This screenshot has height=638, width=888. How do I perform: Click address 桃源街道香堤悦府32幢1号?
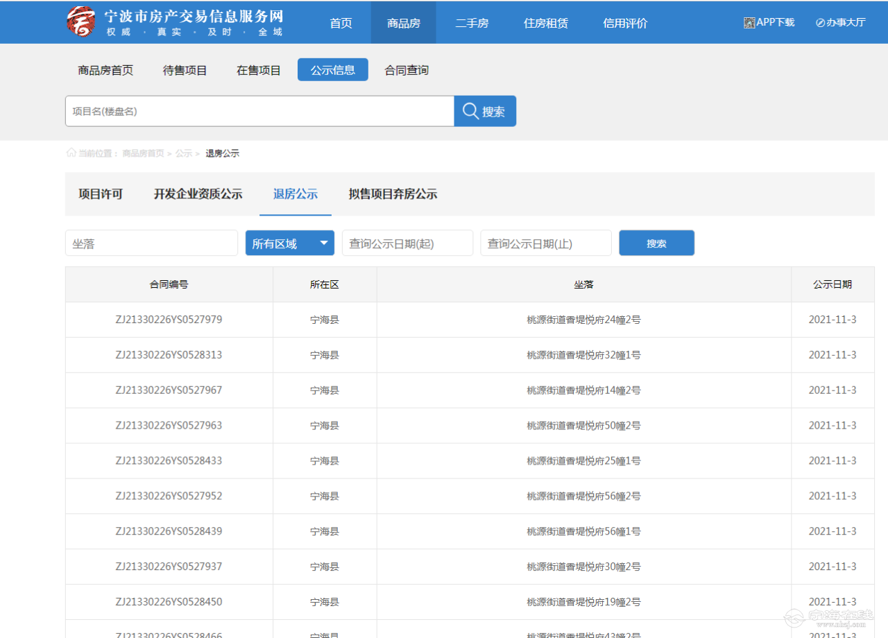(x=583, y=355)
